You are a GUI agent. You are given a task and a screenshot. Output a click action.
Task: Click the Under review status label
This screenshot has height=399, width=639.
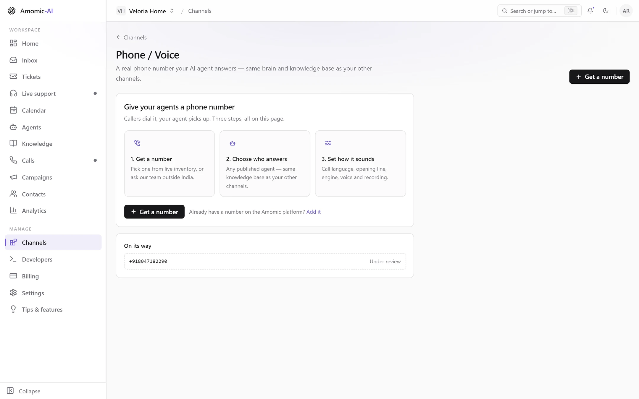[x=385, y=261]
